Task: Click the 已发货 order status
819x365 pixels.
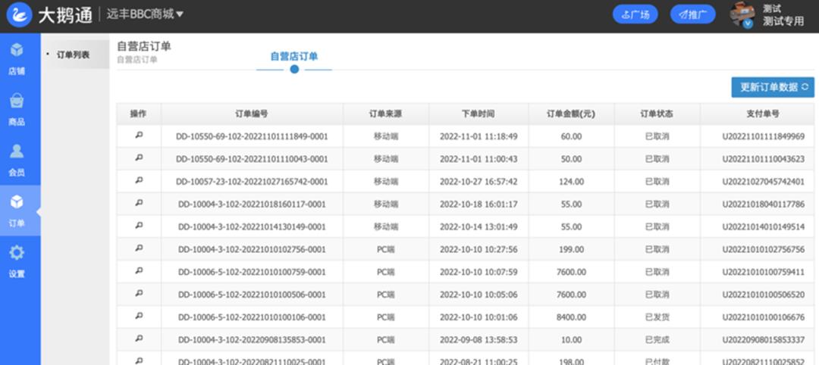Action: [657, 317]
